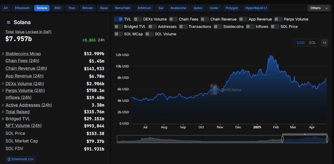Switch to the Ethereum chain tab
This screenshot has width=334, height=164.
[22, 8]
